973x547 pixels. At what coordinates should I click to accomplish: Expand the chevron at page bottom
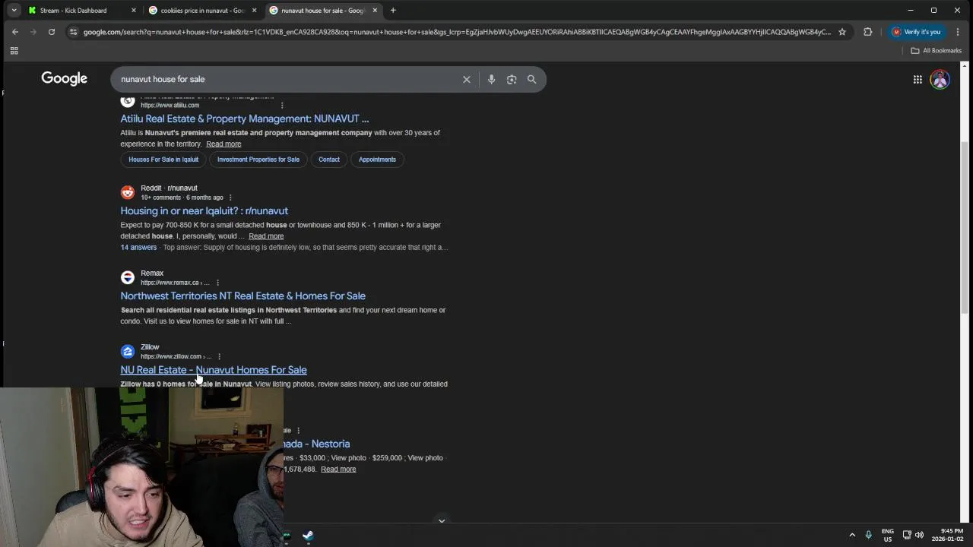(442, 521)
